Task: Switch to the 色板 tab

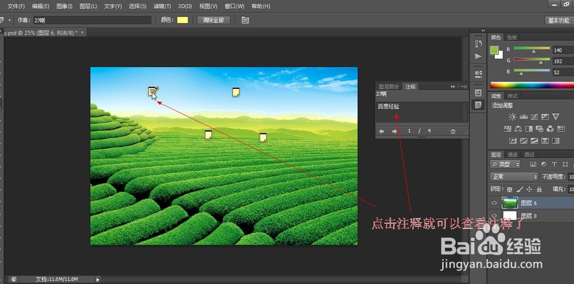Action: coord(512,37)
